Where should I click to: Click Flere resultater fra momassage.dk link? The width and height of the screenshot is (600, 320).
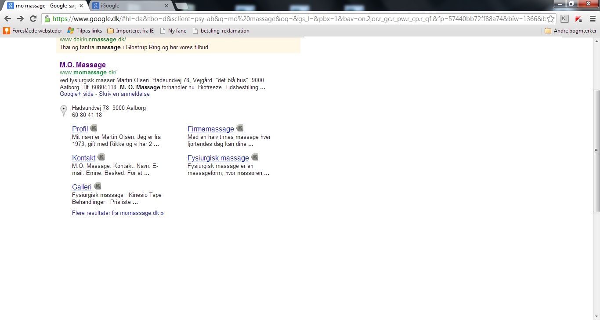[x=118, y=213]
